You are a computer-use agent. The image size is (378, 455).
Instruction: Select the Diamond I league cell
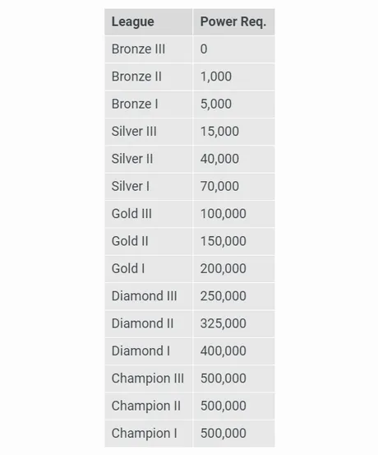[149, 351]
